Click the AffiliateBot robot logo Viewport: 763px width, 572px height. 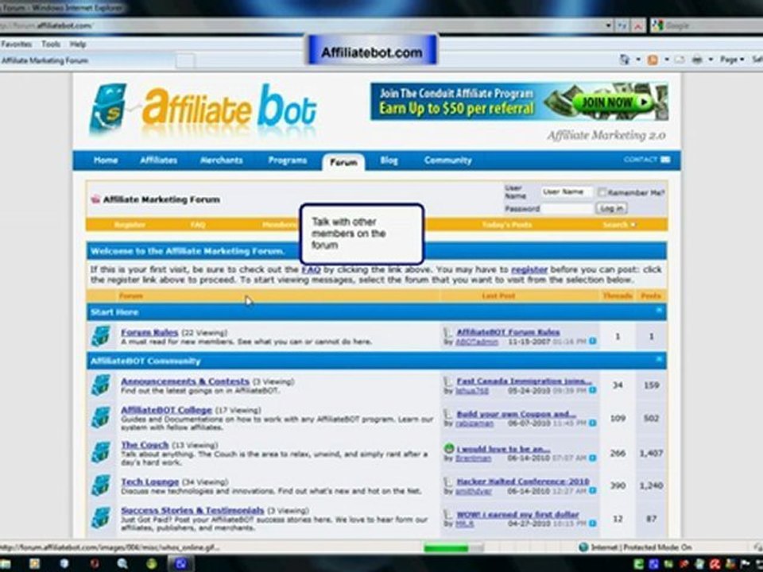107,110
